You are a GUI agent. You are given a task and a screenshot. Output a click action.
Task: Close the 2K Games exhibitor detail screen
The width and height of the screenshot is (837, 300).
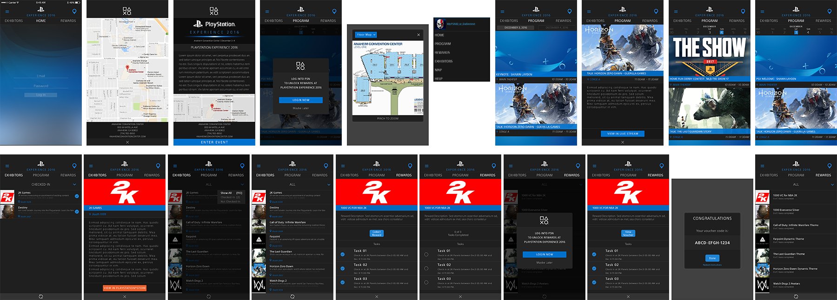125,296
